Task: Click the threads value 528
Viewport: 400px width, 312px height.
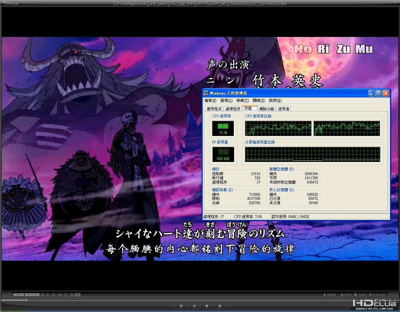Action: 257,178
